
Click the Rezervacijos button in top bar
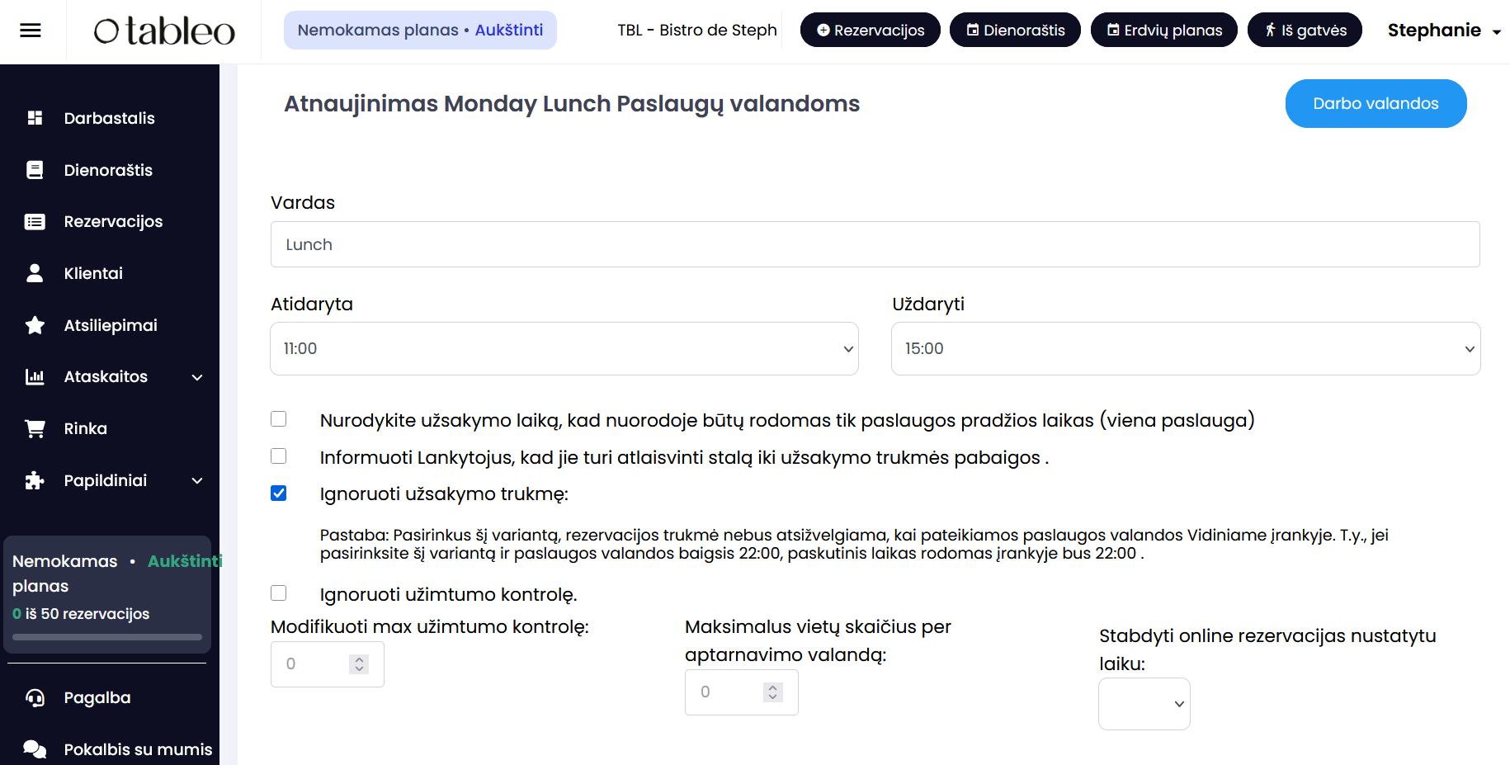(x=871, y=30)
